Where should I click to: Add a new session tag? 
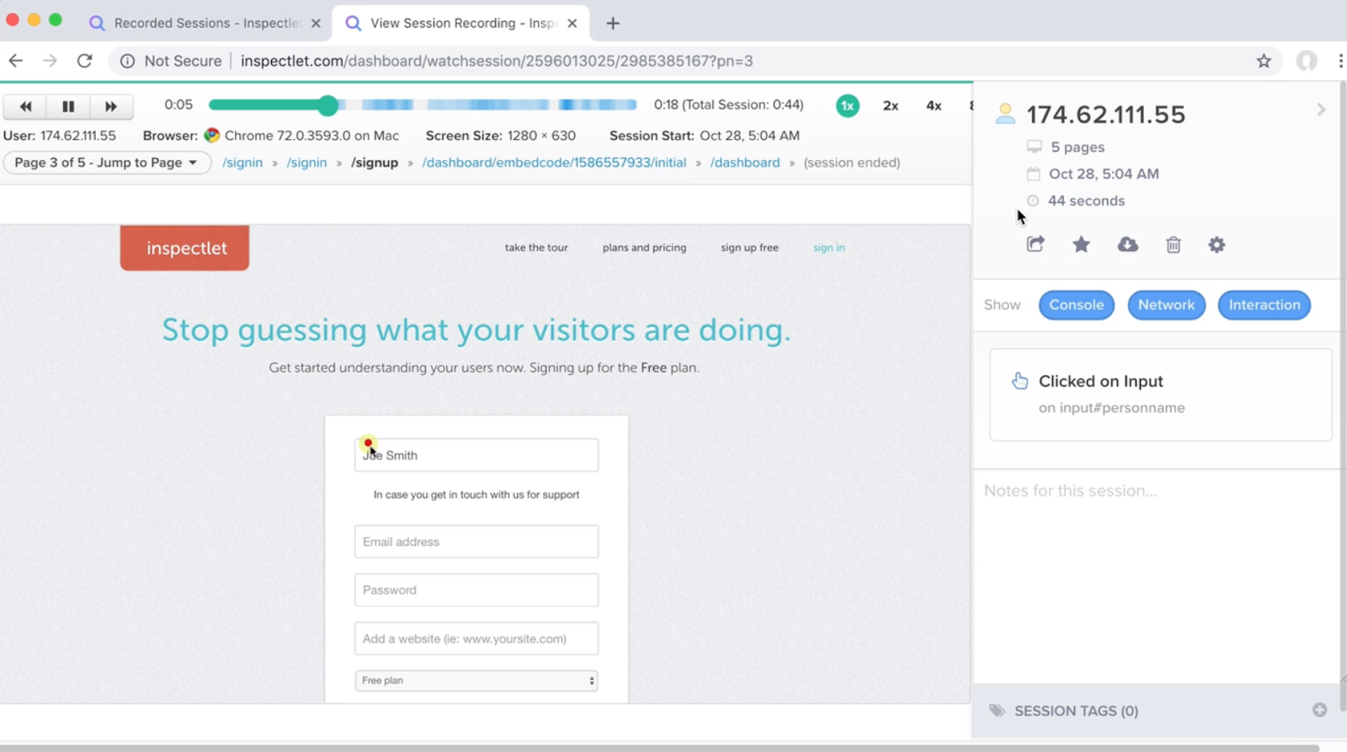[x=1320, y=710]
